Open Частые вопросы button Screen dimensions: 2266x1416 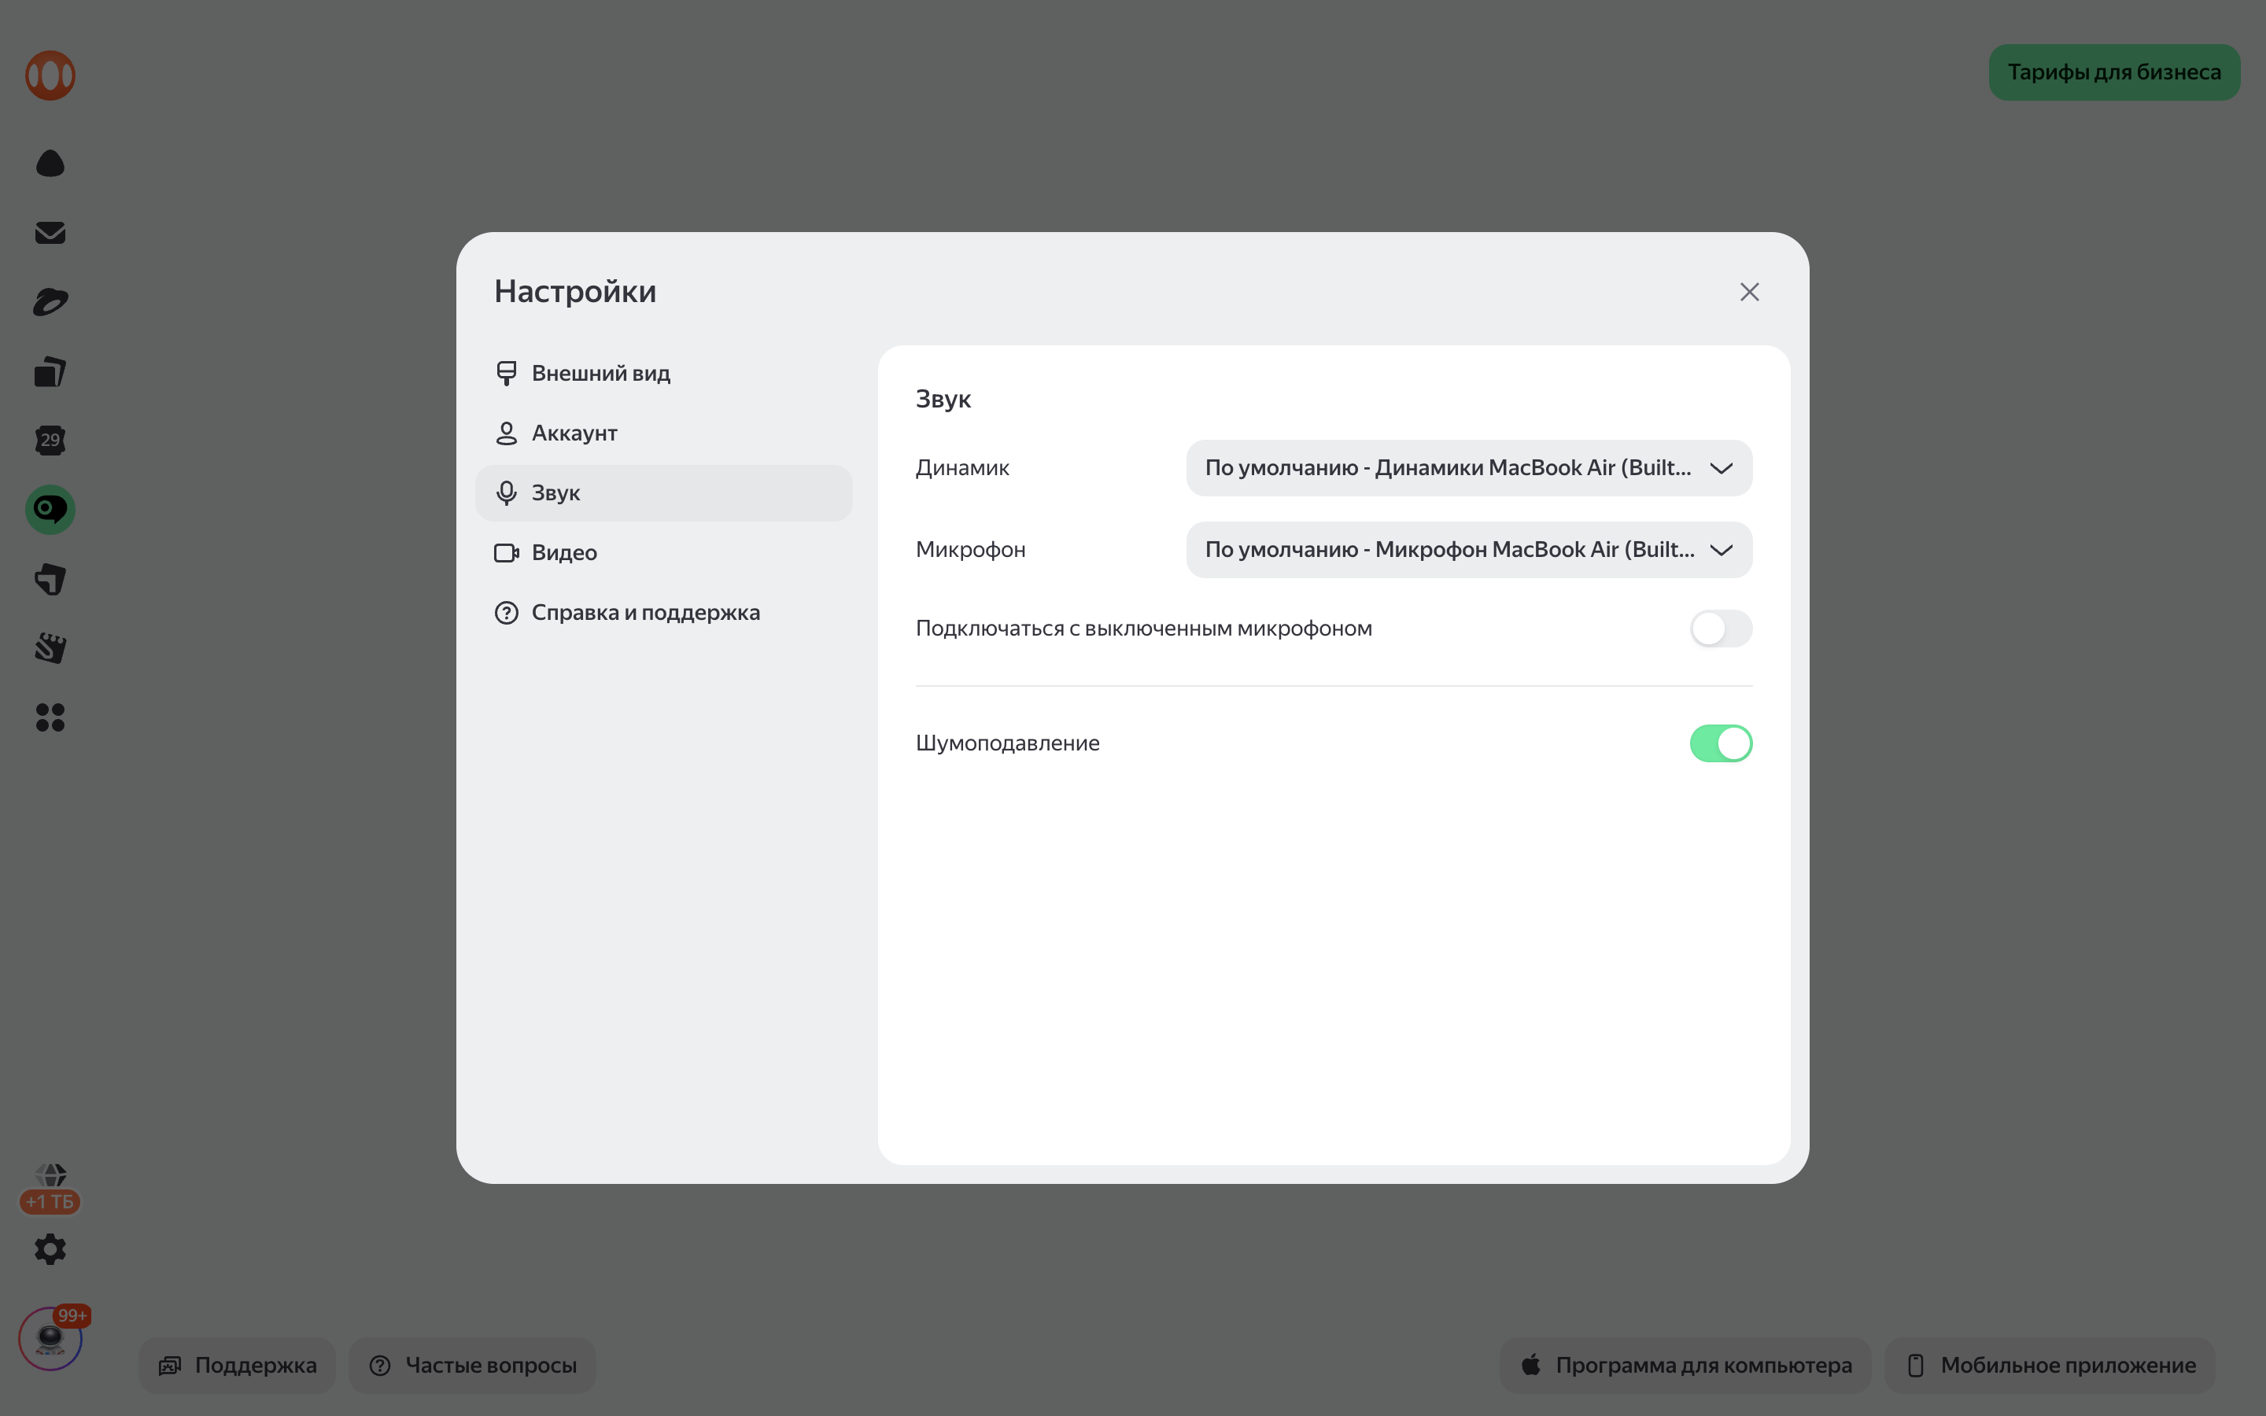[x=473, y=1366]
